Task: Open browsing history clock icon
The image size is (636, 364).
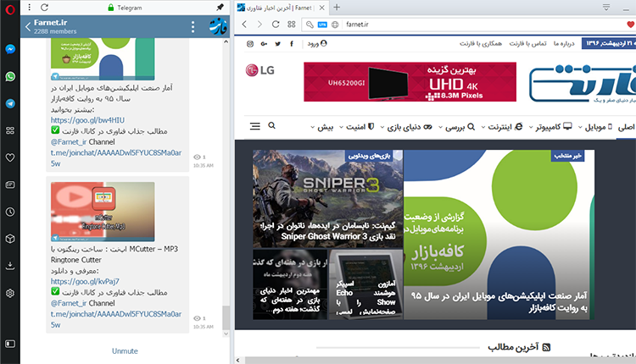Action: tap(10, 212)
